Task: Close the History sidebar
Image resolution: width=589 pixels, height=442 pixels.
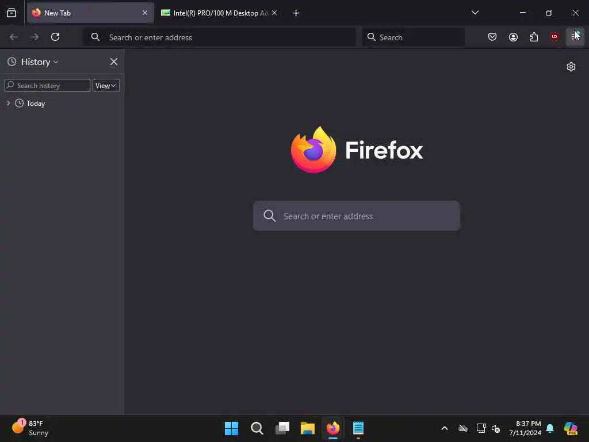Action: click(114, 62)
